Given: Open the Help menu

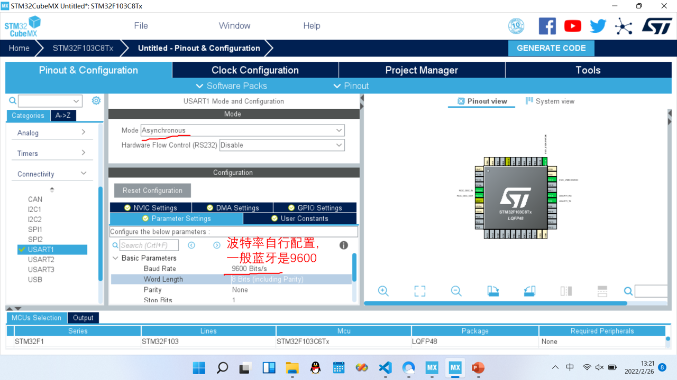Looking at the screenshot, I should click(312, 25).
